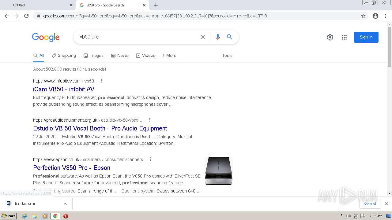
Task: Click the About 502,000 results text
Action: pos(70,69)
